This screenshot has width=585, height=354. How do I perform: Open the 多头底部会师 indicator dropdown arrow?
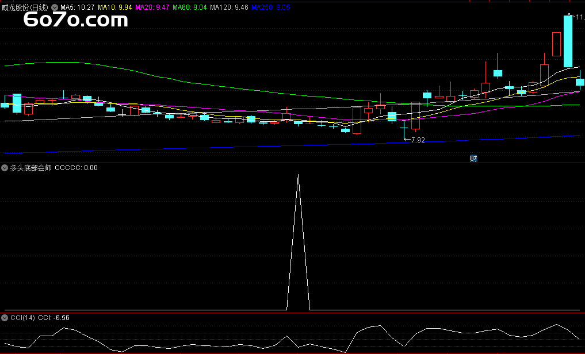(x=5, y=168)
